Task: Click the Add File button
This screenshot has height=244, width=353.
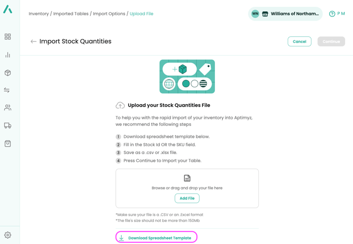Action: pyautogui.click(x=187, y=198)
